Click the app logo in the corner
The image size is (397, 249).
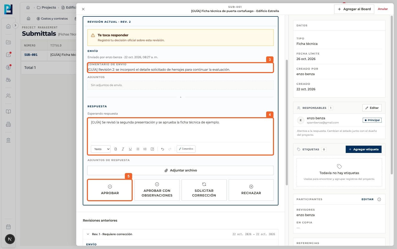pyautogui.click(x=8, y=9)
